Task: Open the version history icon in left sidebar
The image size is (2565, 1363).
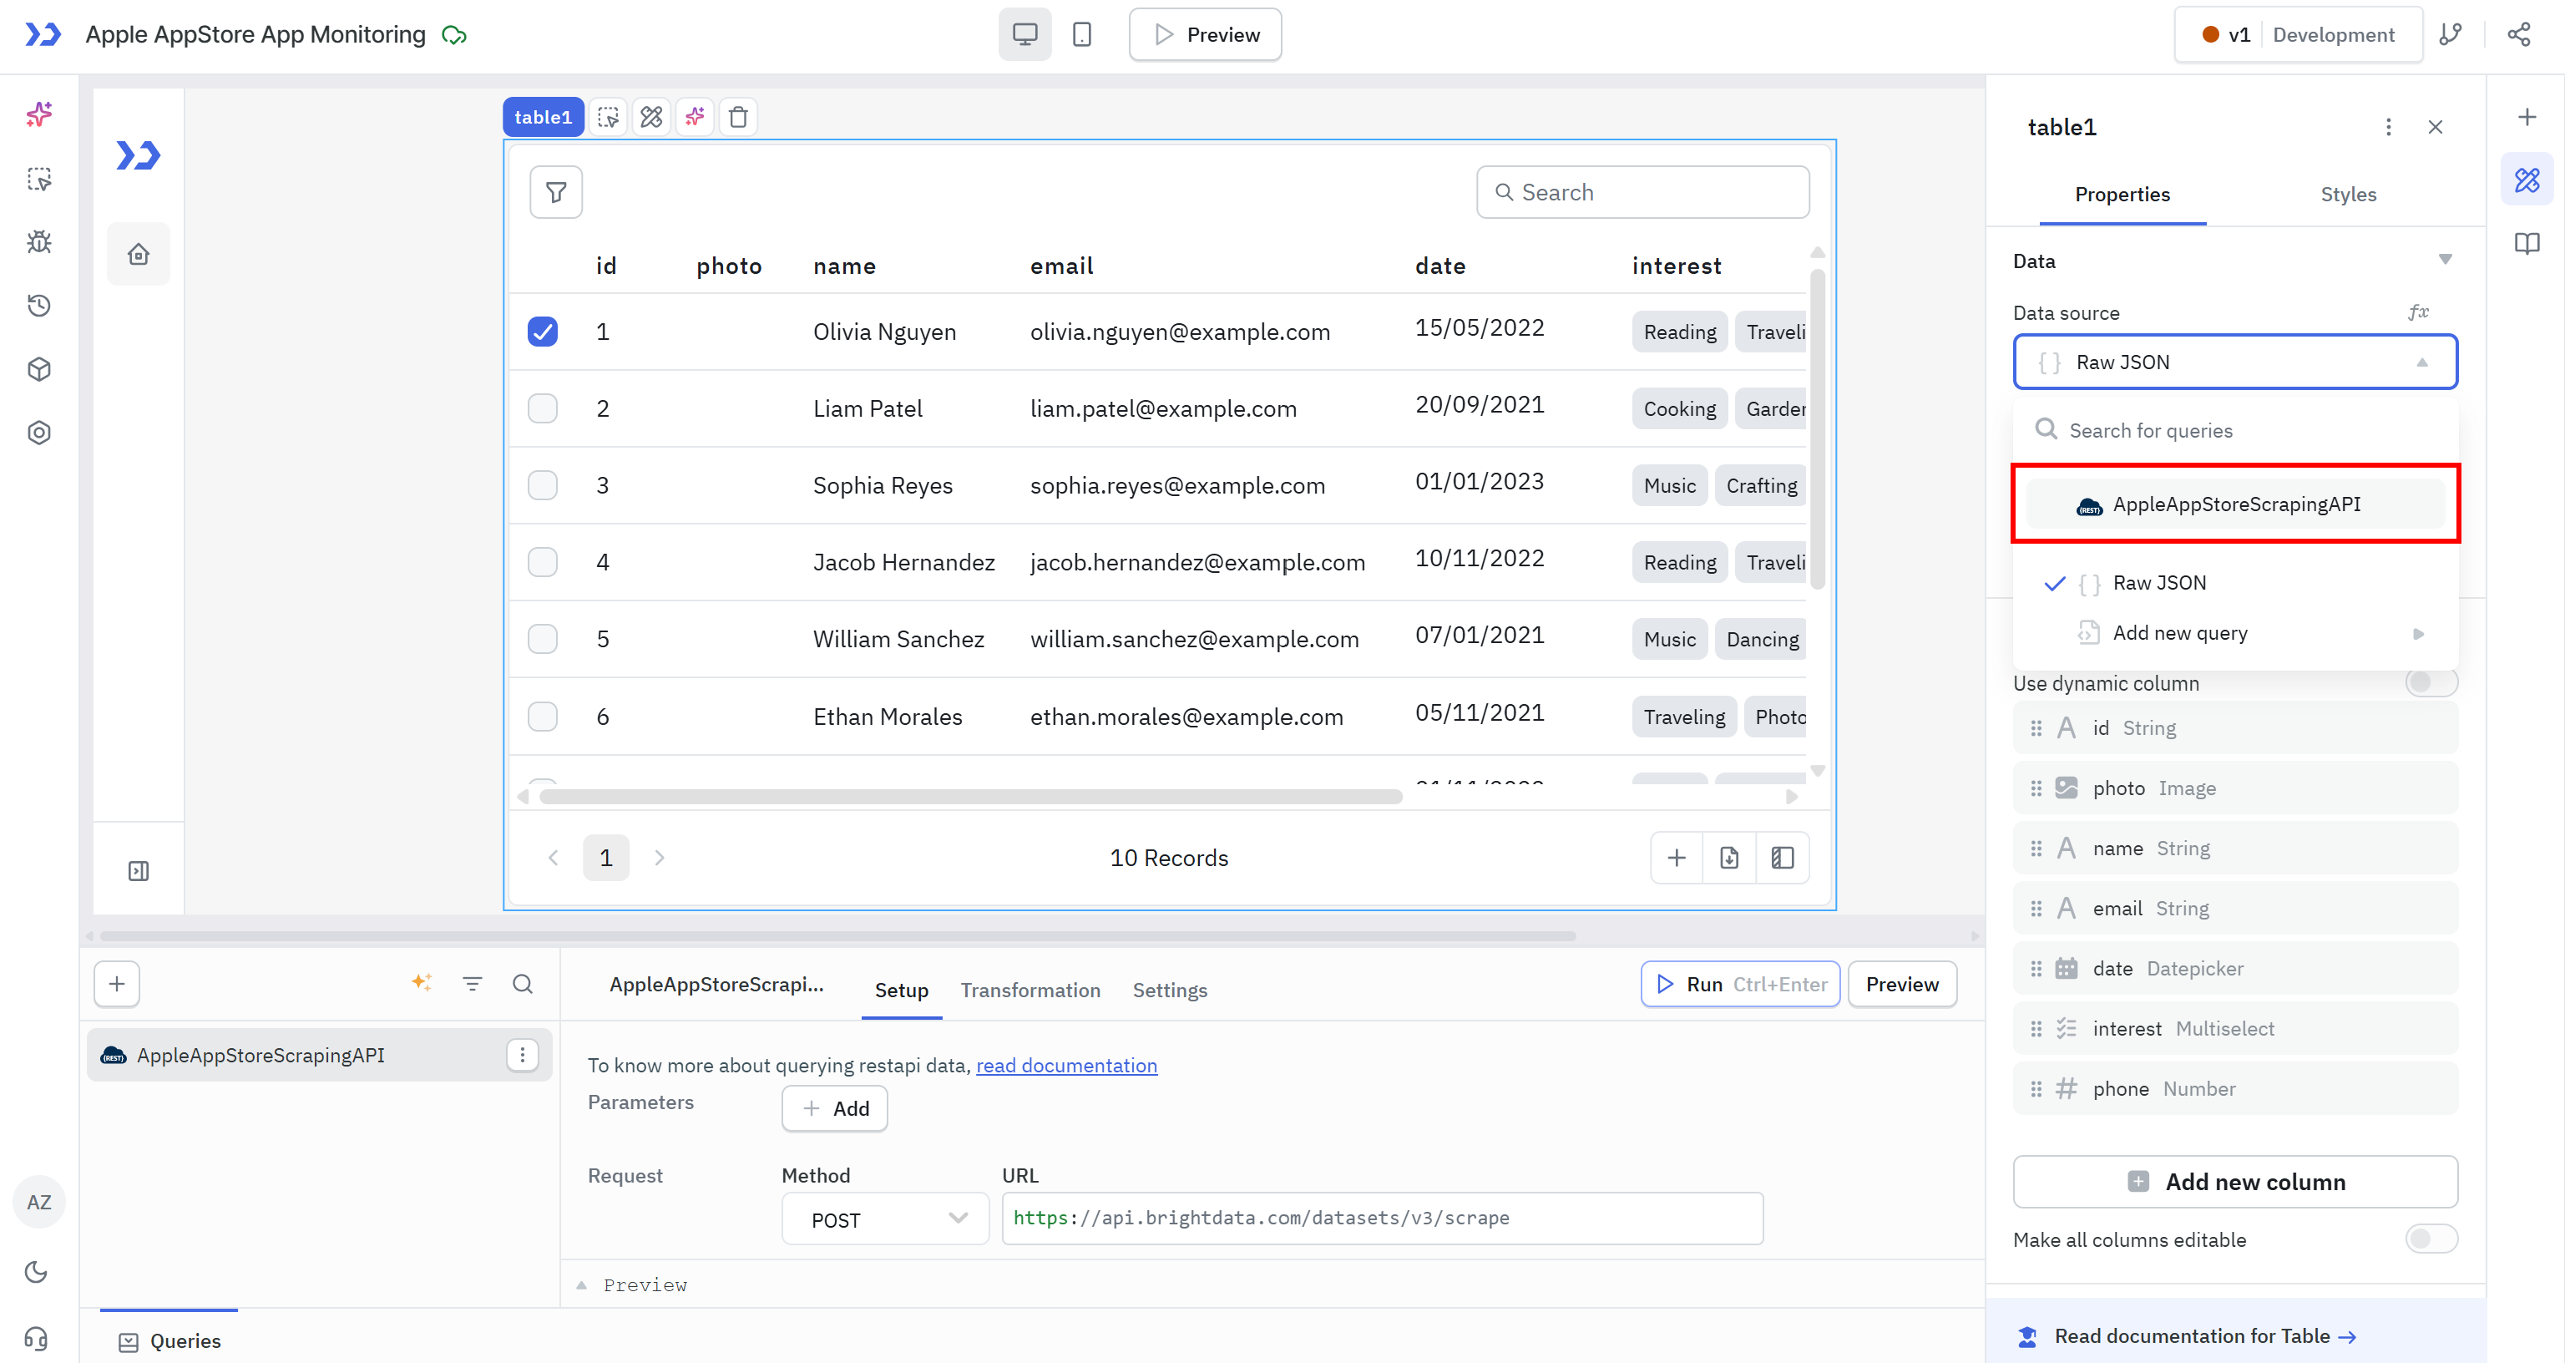Action: (x=39, y=306)
